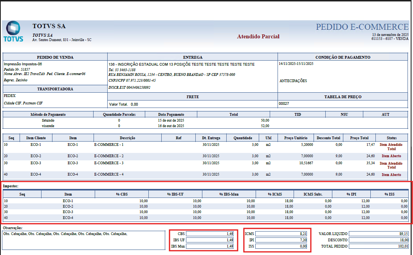Click the Observações text box

[84, 240]
